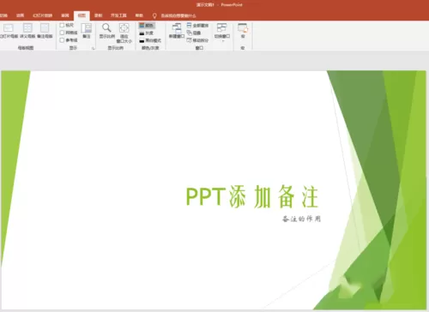The height and width of the screenshot is (312, 429).
Task: Click Fit to Window (适应窗口大小)
Action: [124, 33]
